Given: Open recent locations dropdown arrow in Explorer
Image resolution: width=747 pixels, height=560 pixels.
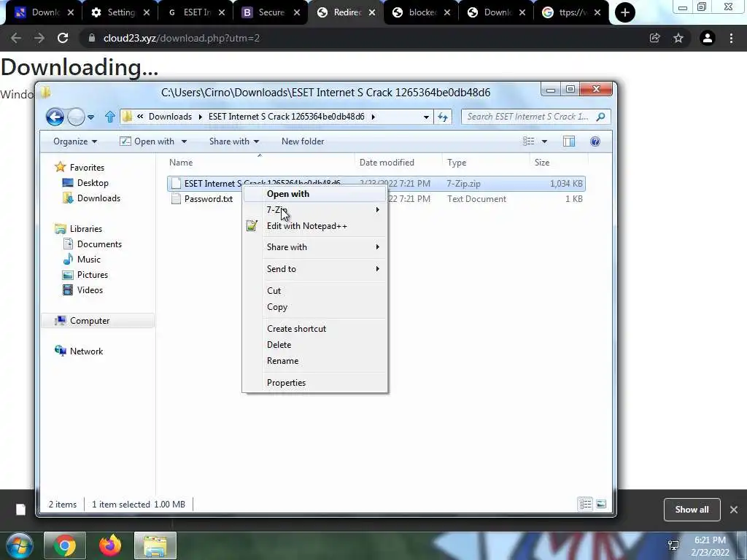Looking at the screenshot, I should pyautogui.click(x=90, y=117).
